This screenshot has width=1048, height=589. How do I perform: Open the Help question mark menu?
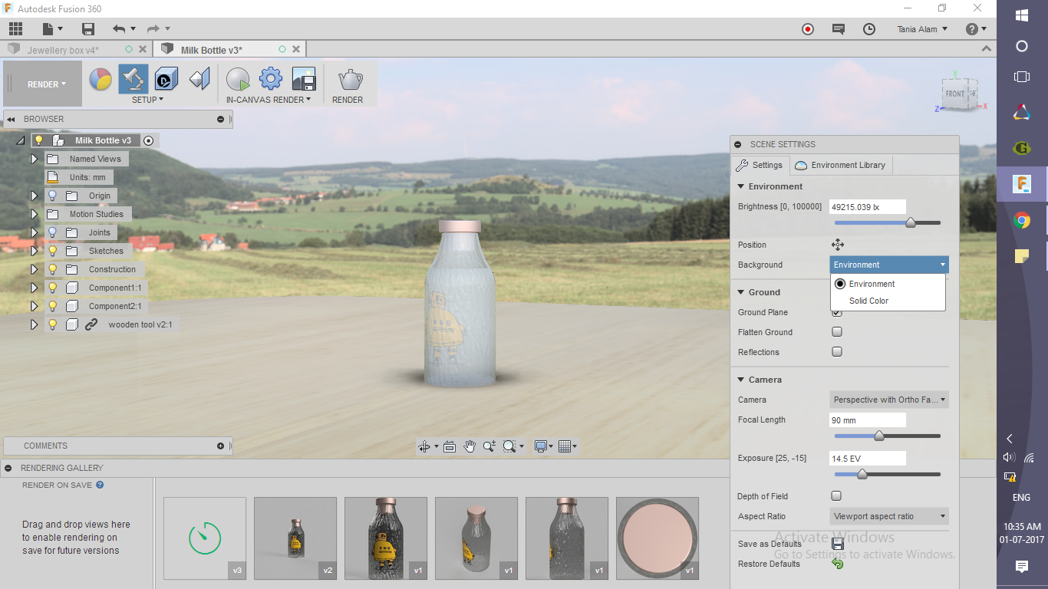(x=977, y=29)
